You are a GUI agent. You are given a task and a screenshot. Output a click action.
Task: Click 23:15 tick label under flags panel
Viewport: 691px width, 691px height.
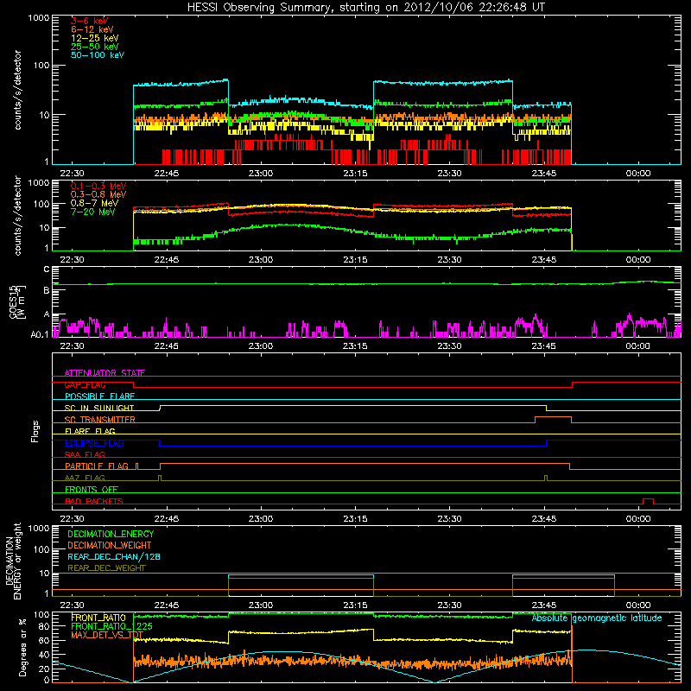[355, 519]
